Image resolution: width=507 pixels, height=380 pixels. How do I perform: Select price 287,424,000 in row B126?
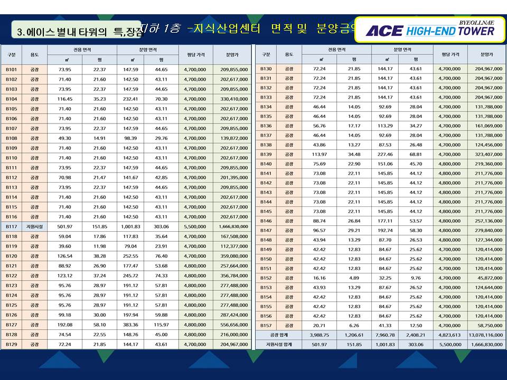234,315
